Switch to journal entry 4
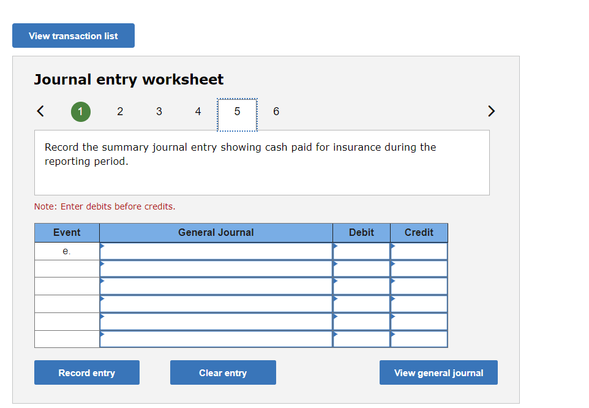 (198, 111)
